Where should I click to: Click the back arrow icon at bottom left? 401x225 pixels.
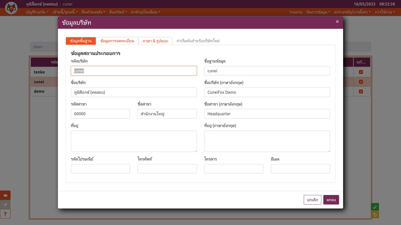point(5,195)
